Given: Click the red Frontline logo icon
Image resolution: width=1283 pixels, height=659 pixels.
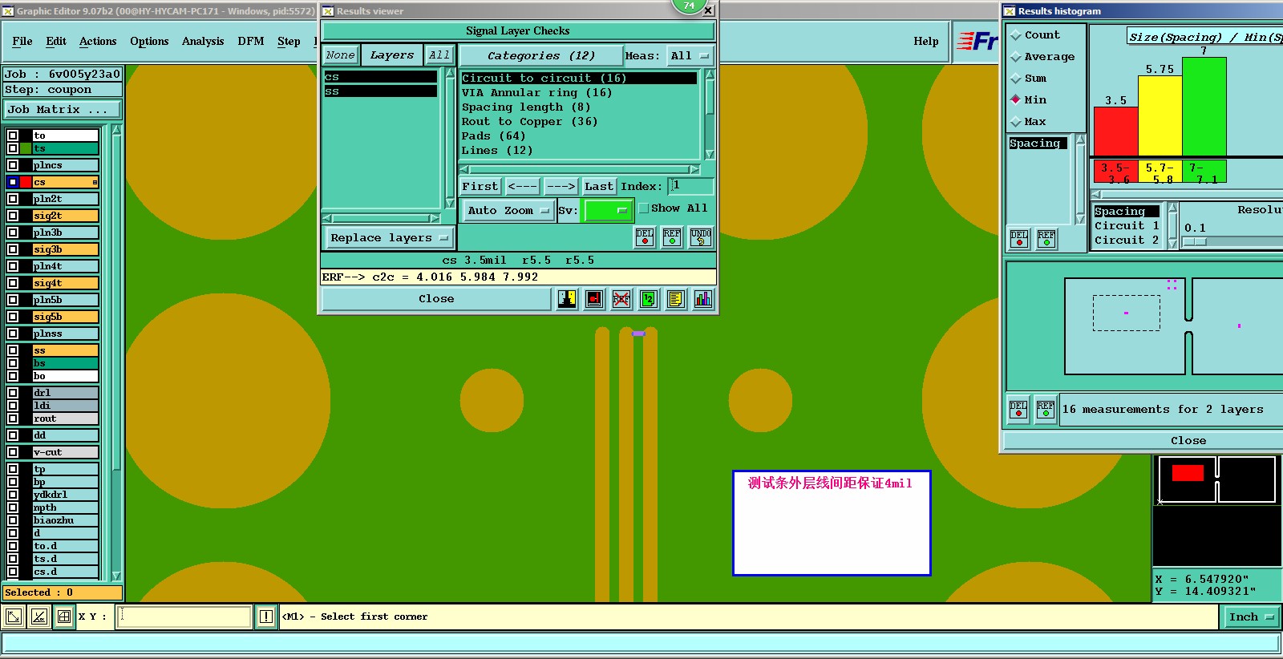Looking at the screenshot, I should click(977, 41).
